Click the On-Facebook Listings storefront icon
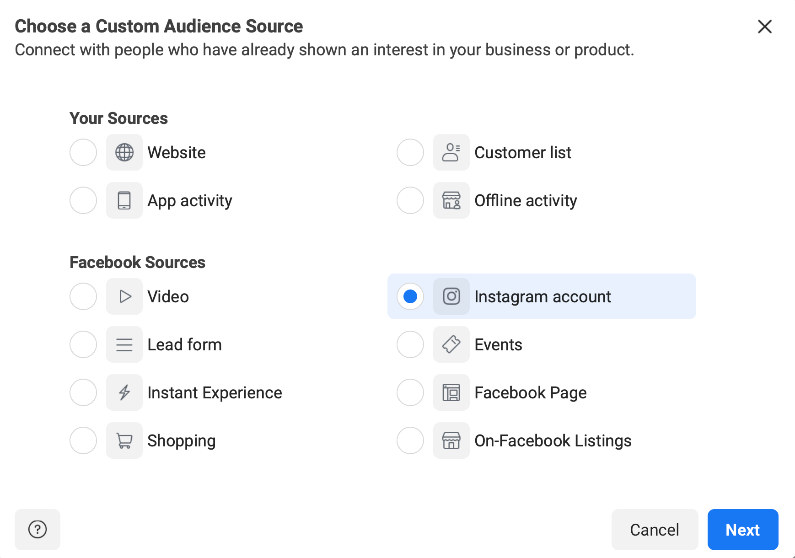The image size is (795, 558). pos(451,440)
